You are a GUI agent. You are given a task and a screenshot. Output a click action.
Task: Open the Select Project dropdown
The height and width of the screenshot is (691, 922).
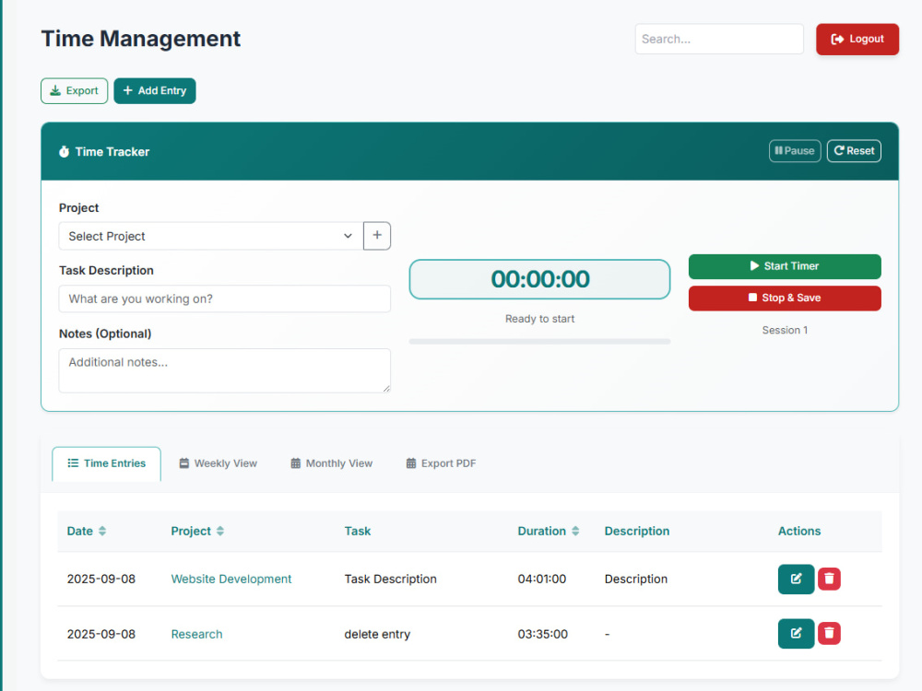[210, 236]
